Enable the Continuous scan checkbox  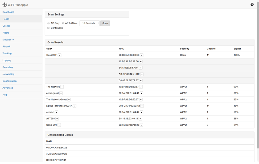tap(48, 28)
